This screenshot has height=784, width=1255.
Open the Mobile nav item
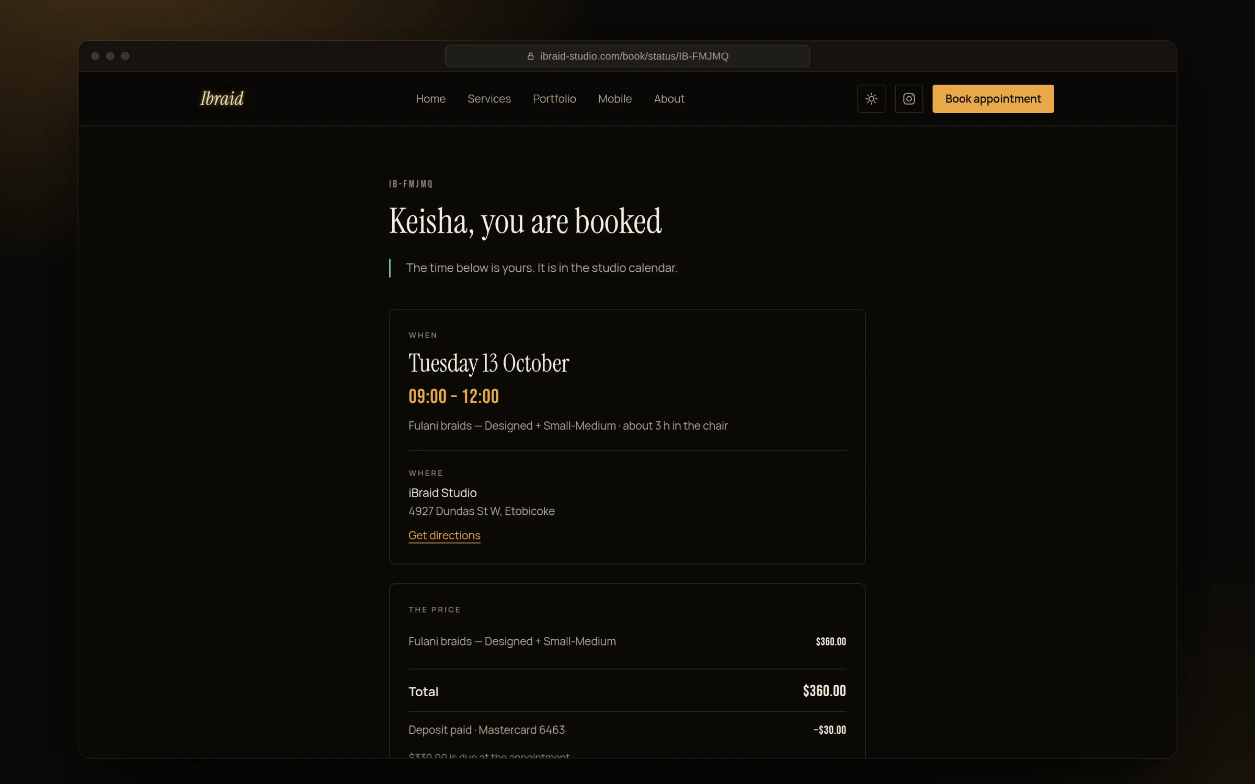(x=615, y=99)
